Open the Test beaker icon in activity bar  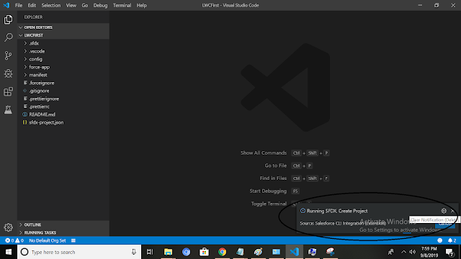[x=8, y=109]
